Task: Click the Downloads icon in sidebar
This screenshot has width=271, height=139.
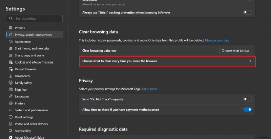Action: pos(10,76)
